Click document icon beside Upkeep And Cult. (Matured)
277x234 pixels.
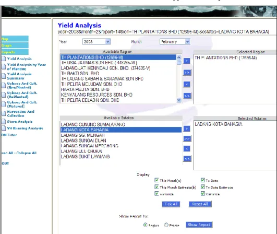4,104
